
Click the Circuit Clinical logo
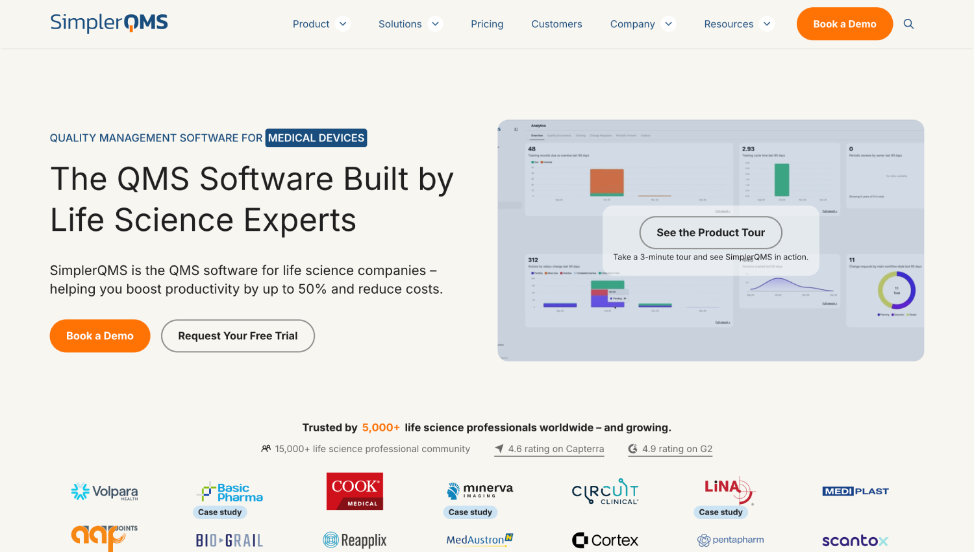[605, 492]
